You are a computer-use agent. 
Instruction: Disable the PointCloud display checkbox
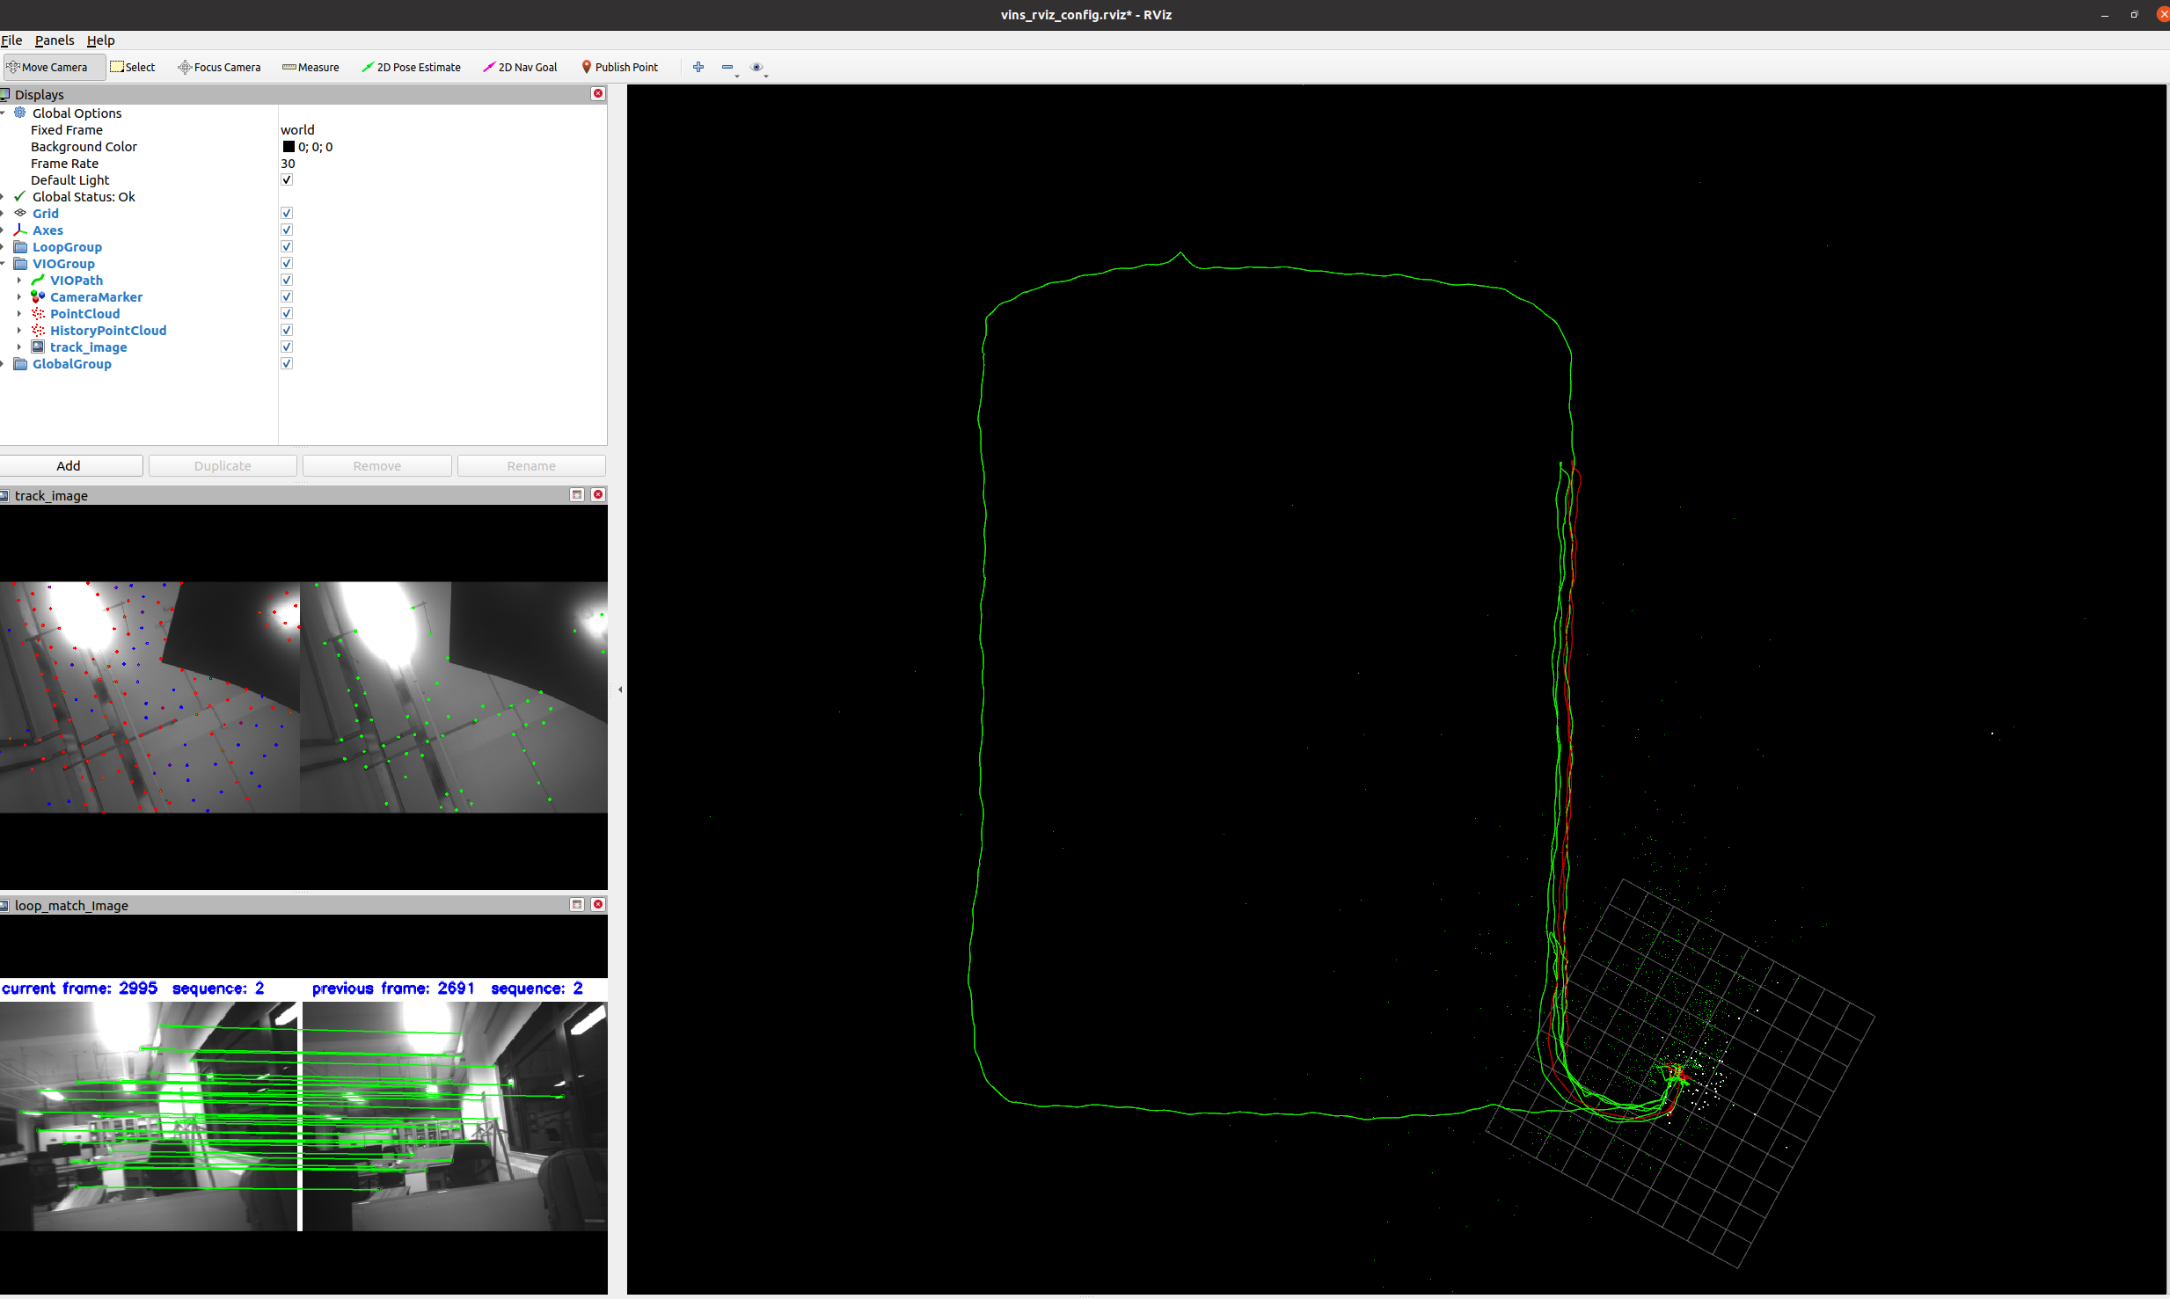click(287, 314)
